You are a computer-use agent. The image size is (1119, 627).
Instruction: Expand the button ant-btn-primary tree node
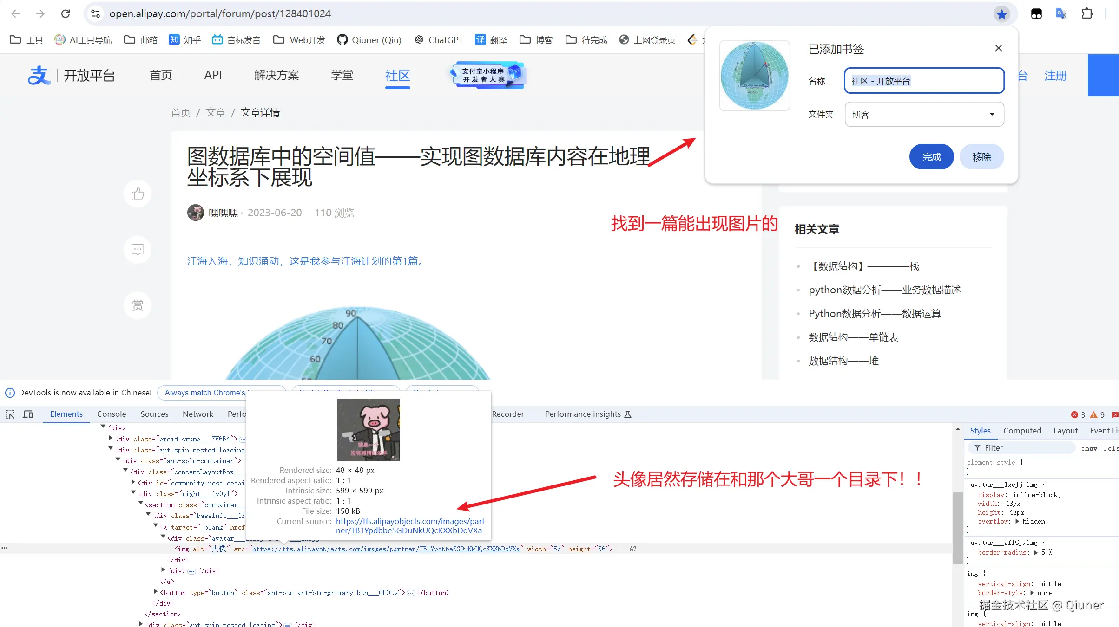click(156, 592)
